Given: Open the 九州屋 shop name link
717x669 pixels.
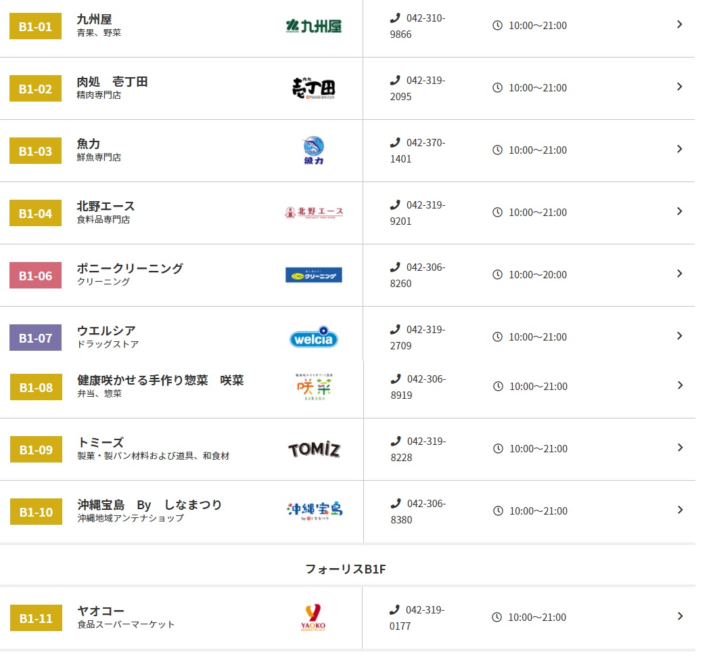Looking at the screenshot, I should pos(94,19).
